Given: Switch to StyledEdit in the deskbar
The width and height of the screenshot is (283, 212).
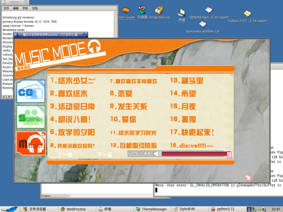Looking at the screenshot, I should coord(190,209).
